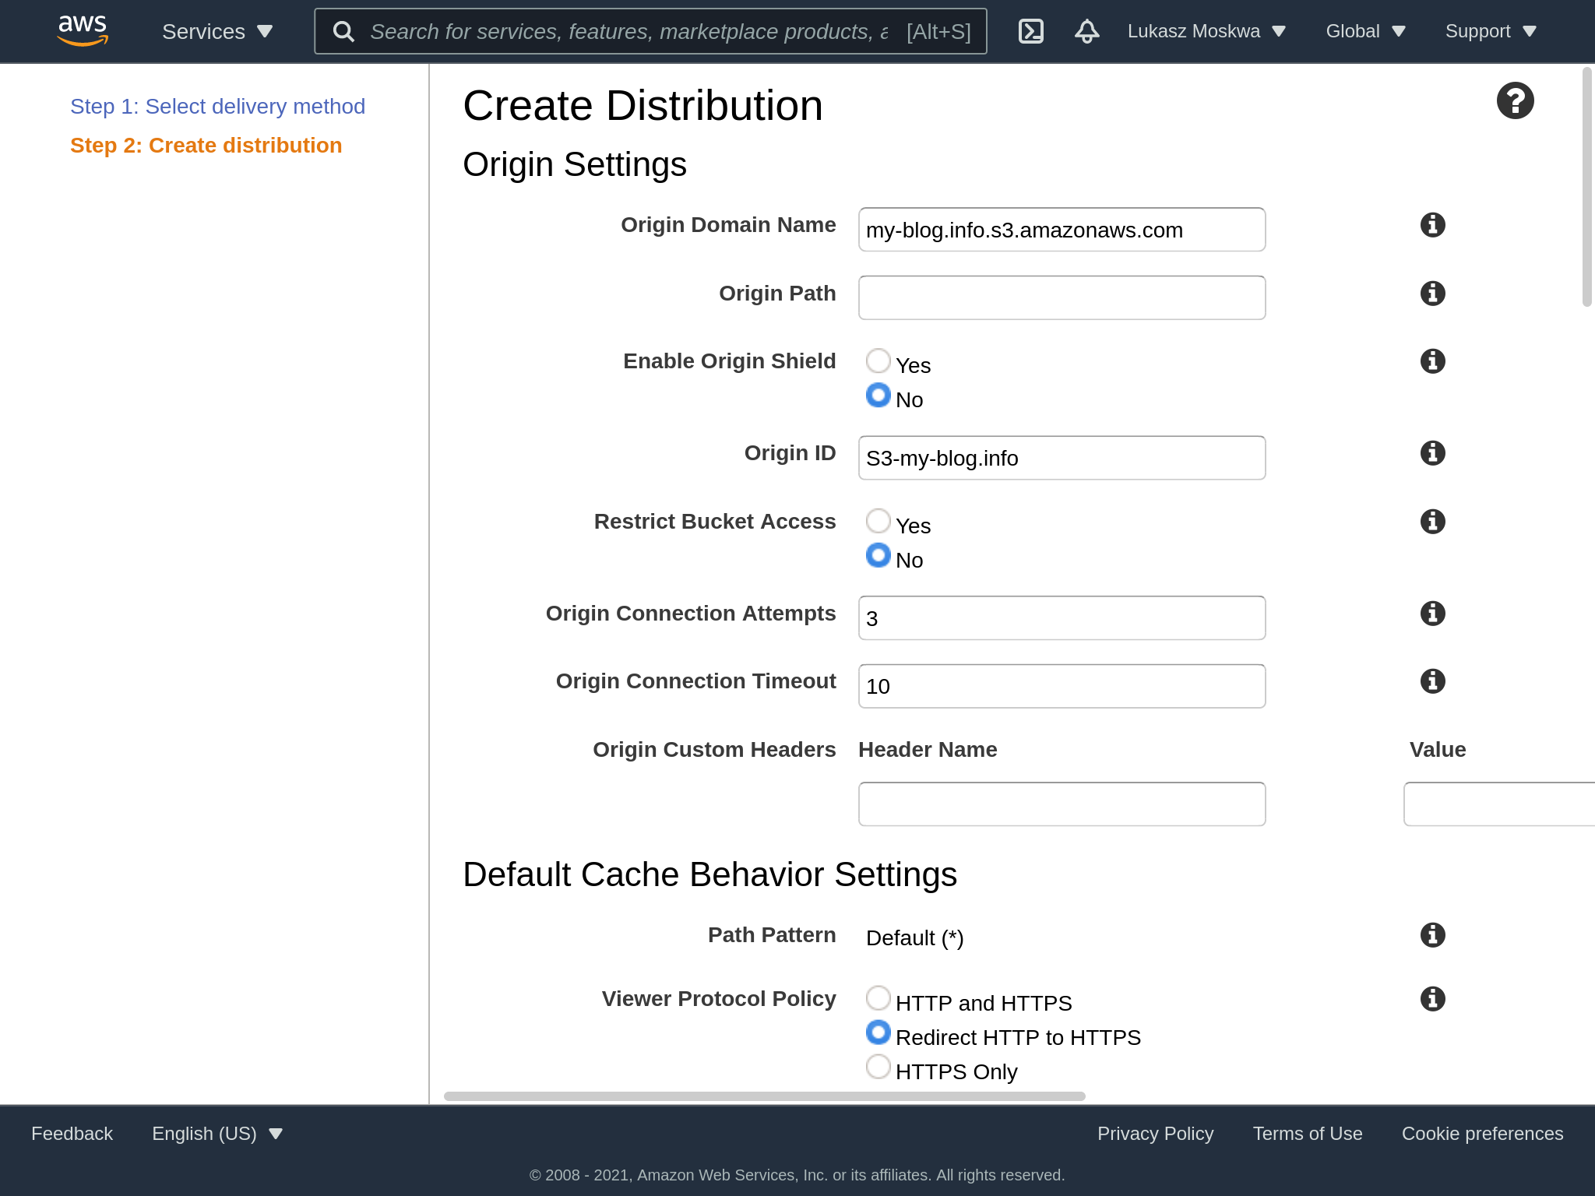Go to the AWS logo home
1595x1196 pixels.
point(83,31)
